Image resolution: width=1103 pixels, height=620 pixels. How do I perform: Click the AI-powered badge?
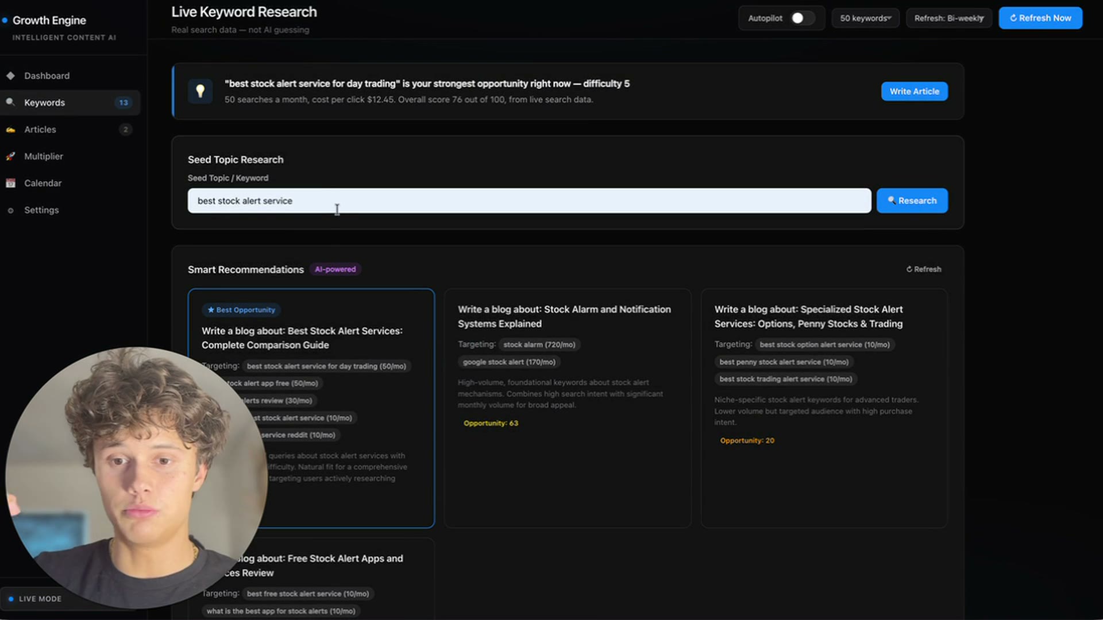coord(335,269)
